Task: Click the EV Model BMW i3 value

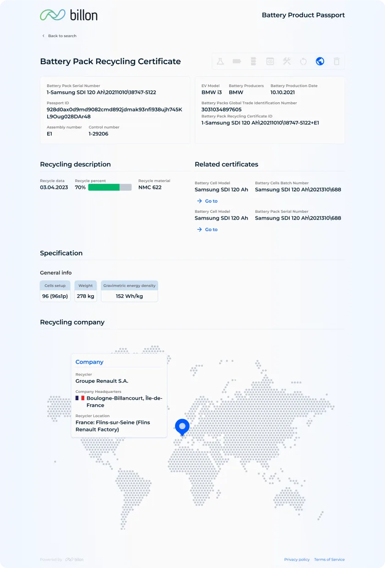Action: point(212,92)
